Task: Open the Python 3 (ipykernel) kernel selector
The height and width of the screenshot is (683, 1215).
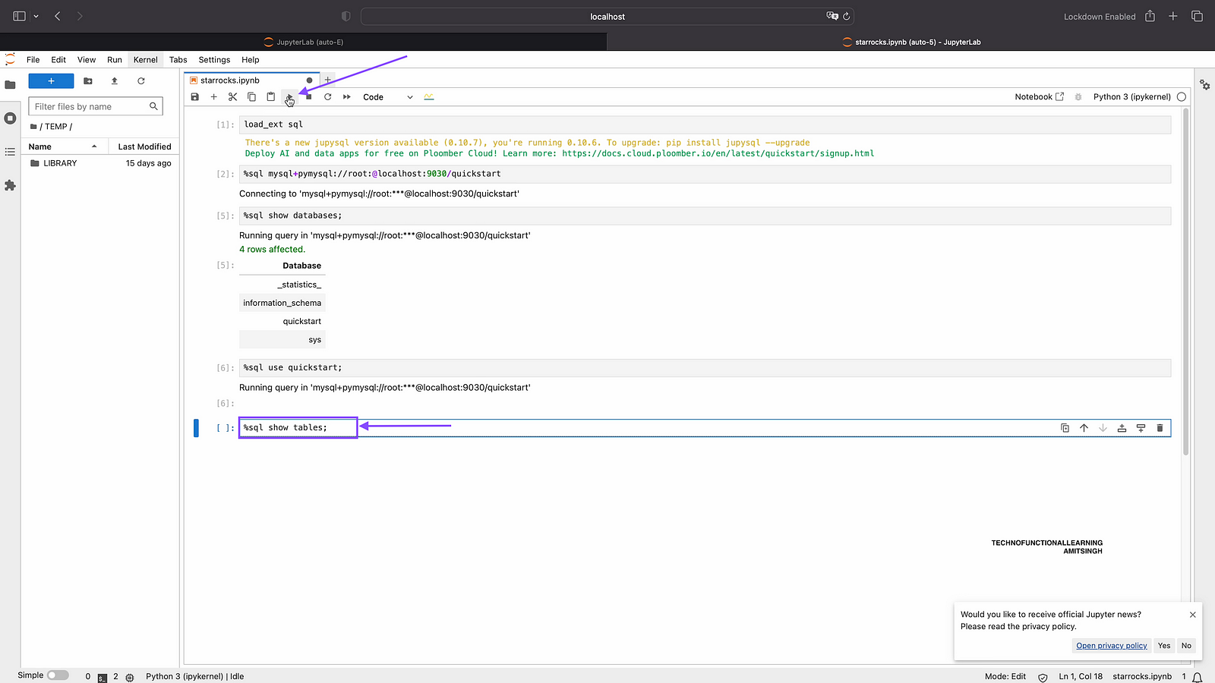Action: pos(1131,97)
